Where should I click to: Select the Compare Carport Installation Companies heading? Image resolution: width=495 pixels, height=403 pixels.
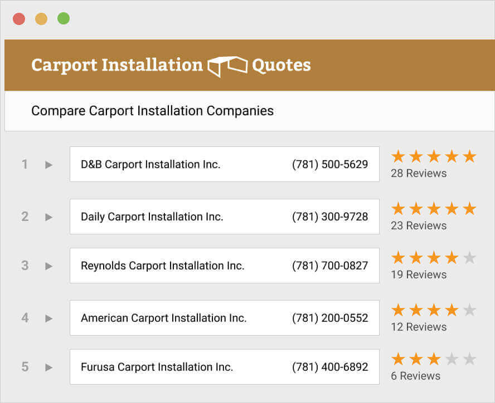[x=152, y=111]
